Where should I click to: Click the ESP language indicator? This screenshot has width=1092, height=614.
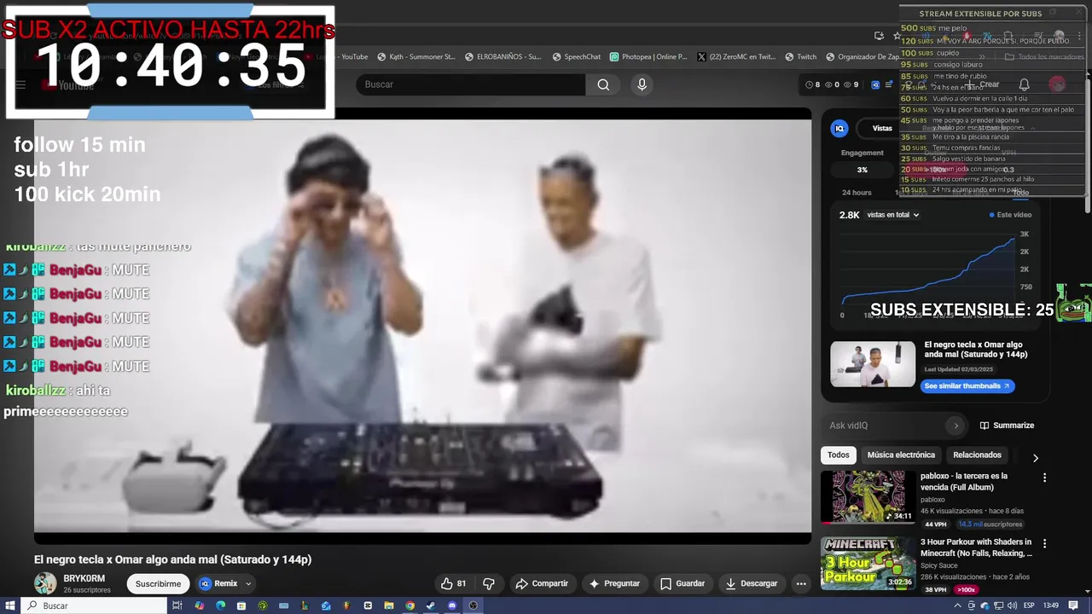1029,605
